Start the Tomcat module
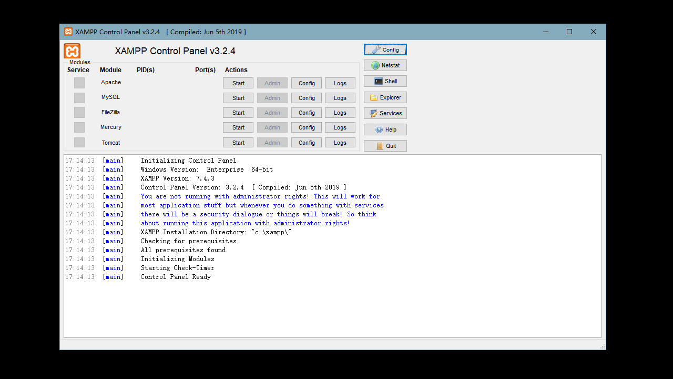Image resolution: width=673 pixels, height=379 pixels. click(238, 143)
